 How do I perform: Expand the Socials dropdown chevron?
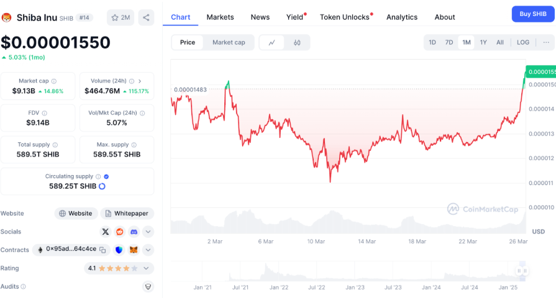pyautogui.click(x=148, y=232)
